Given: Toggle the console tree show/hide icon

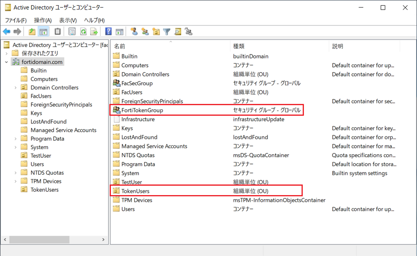Looking at the screenshot, I should click(x=43, y=32).
